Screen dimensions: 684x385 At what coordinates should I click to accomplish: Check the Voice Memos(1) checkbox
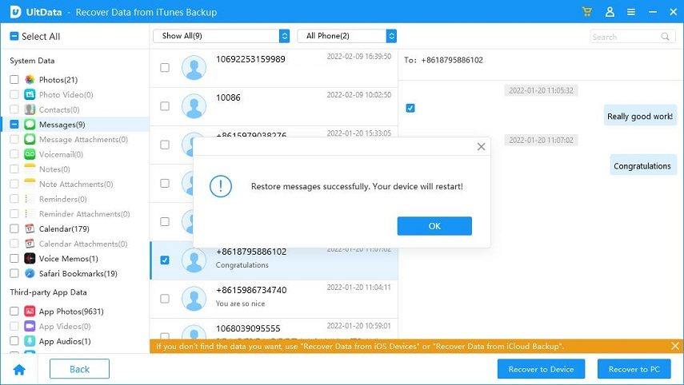coord(14,258)
